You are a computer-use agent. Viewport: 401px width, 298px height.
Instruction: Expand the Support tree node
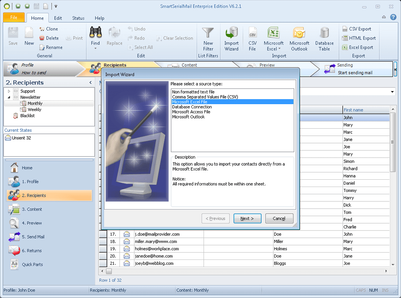pyautogui.click(x=8, y=91)
